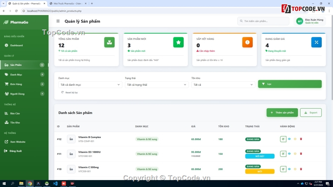Screen dimensions: 333x187
Task: Close the Quản lý Sản phẩm tab
Action: point(45,4)
